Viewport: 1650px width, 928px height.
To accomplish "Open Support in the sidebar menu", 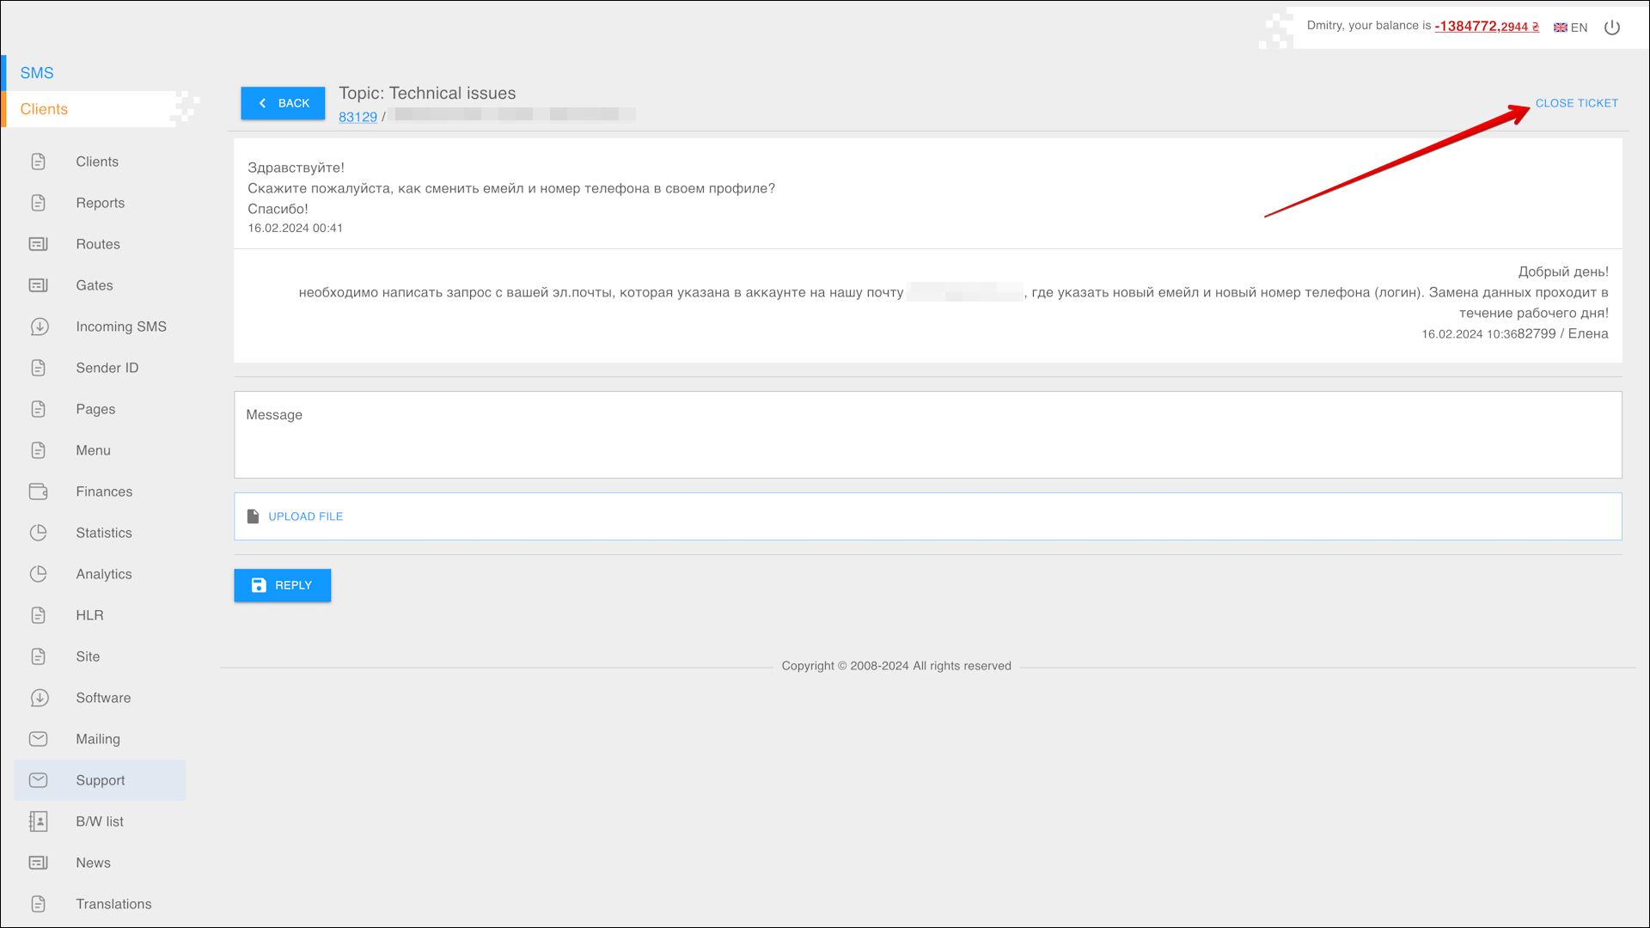I will coord(100,780).
